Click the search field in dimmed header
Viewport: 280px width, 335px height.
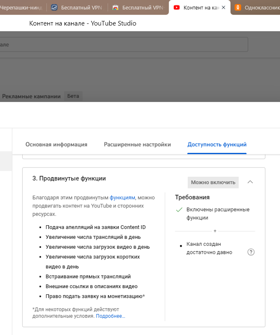[x=124, y=44]
